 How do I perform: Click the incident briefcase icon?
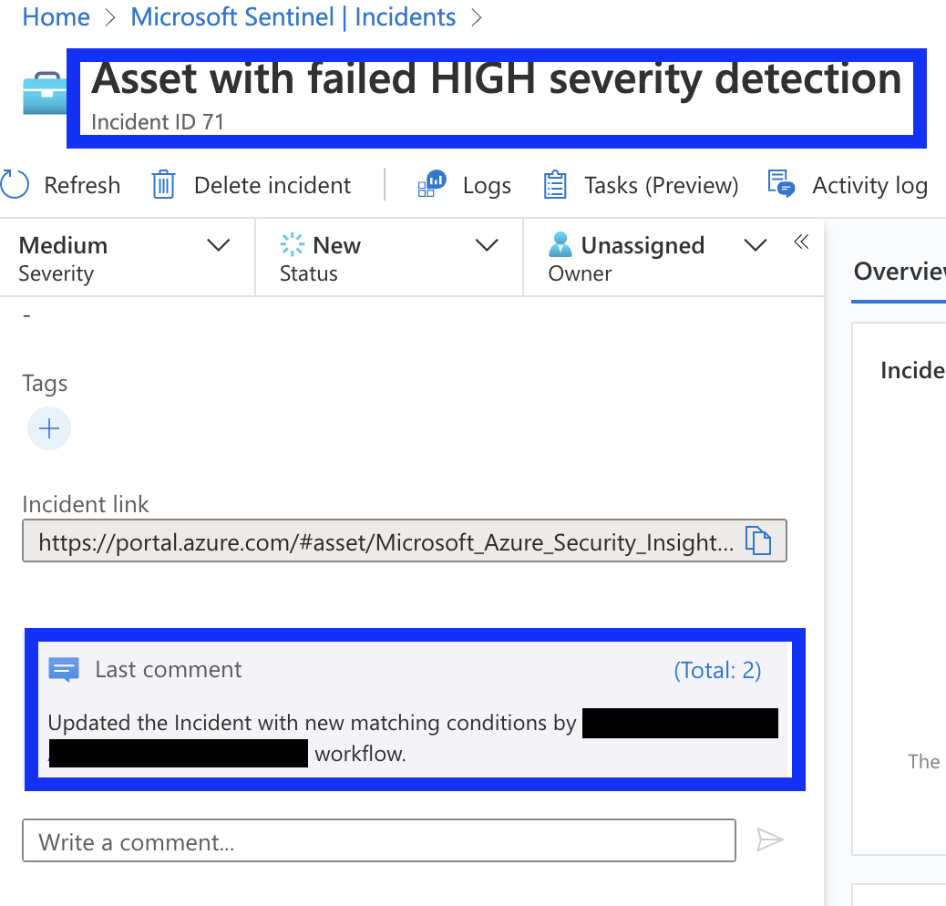(45, 94)
